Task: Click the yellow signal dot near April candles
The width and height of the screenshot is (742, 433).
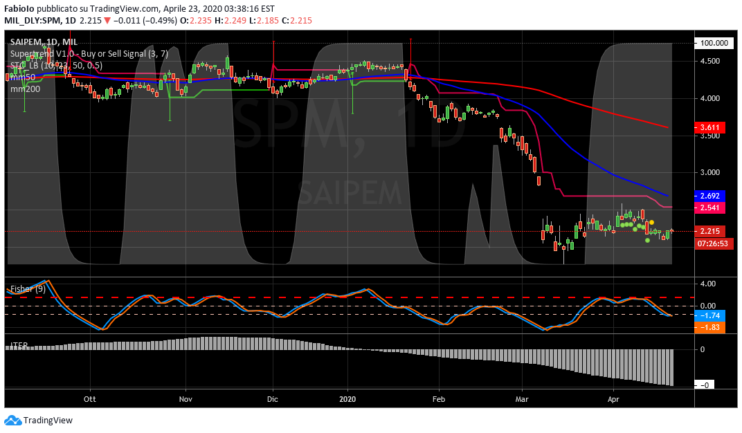Action: [x=651, y=221]
